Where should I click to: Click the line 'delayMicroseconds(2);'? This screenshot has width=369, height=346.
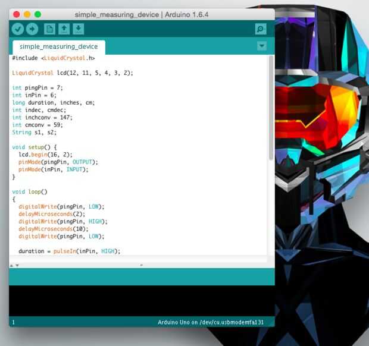click(52, 214)
